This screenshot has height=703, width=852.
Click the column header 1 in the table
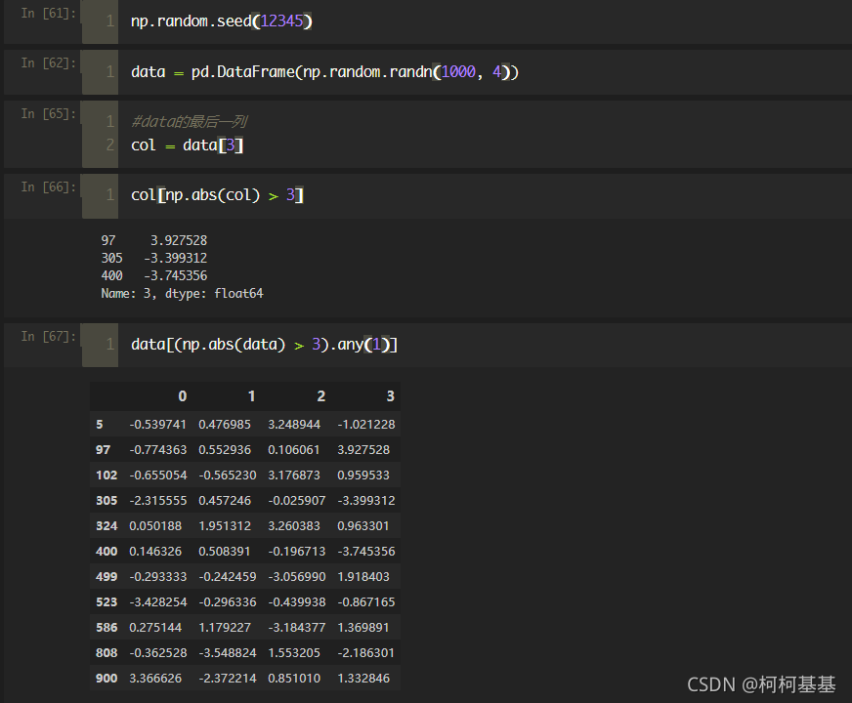(x=251, y=396)
